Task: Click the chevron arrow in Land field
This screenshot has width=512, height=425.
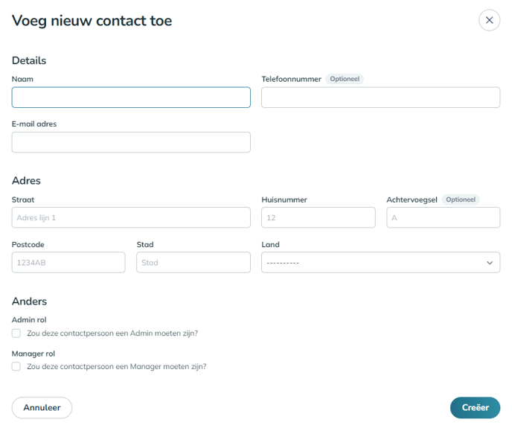Action: tap(489, 263)
